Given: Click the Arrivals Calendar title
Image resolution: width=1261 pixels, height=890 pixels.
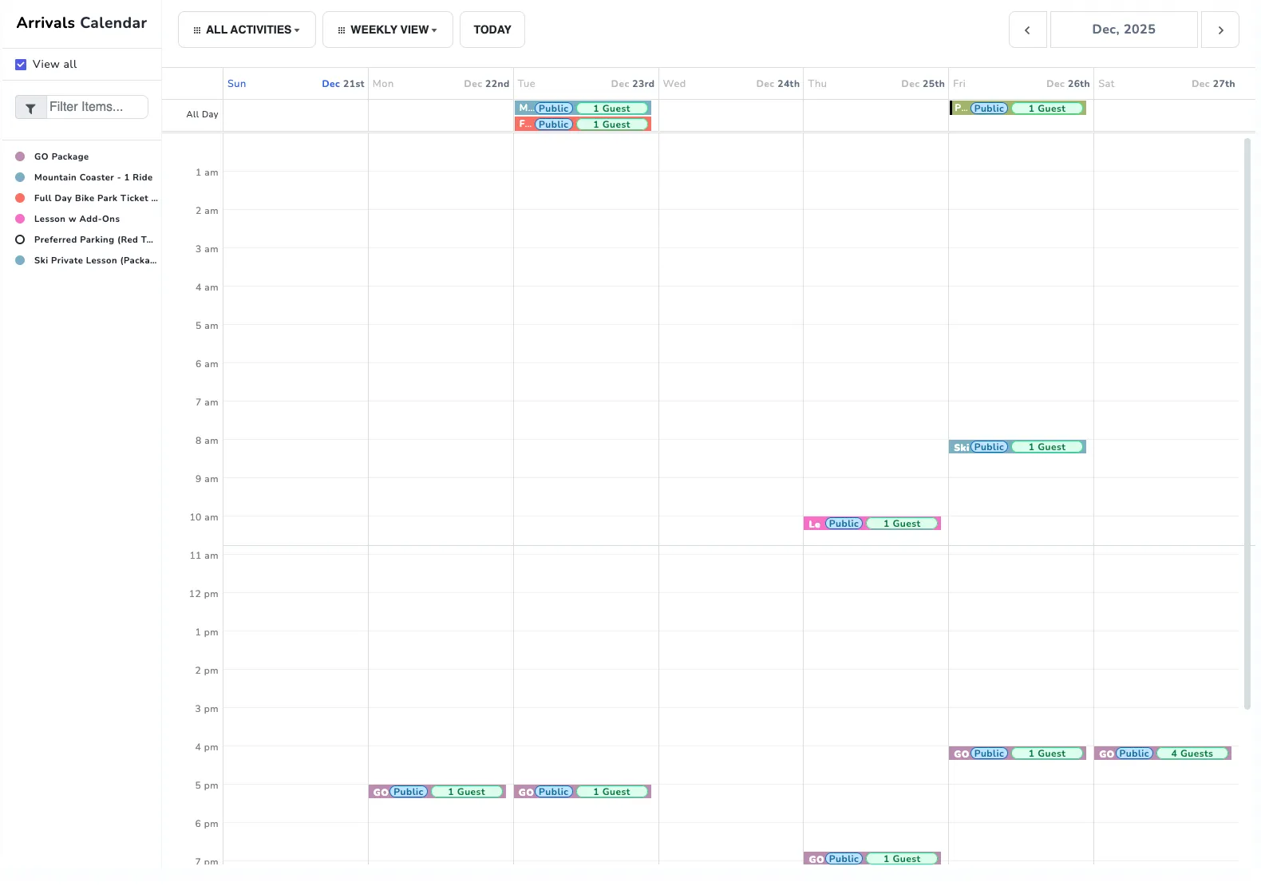Looking at the screenshot, I should point(81,23).
